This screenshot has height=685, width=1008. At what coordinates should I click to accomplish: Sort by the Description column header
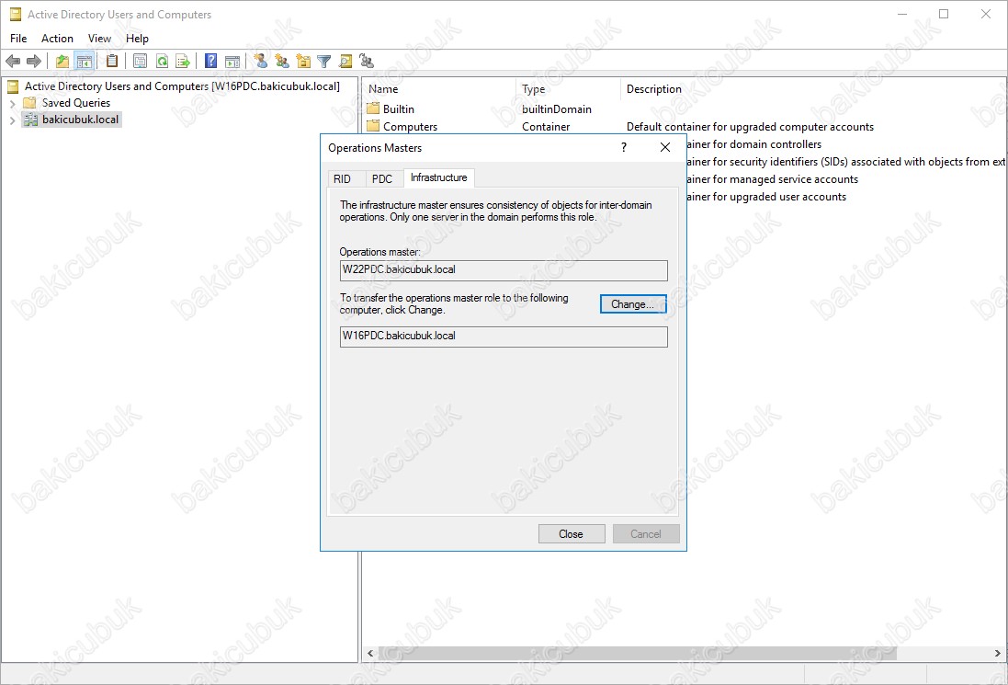pyautogui.click(x=654, y=89)
